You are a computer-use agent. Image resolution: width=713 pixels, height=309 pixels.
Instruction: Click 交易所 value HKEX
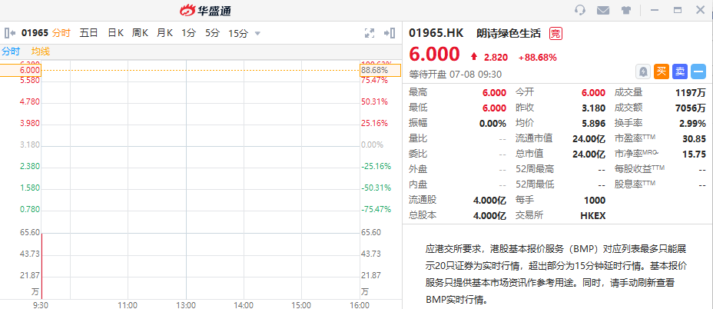pos(593,216)
